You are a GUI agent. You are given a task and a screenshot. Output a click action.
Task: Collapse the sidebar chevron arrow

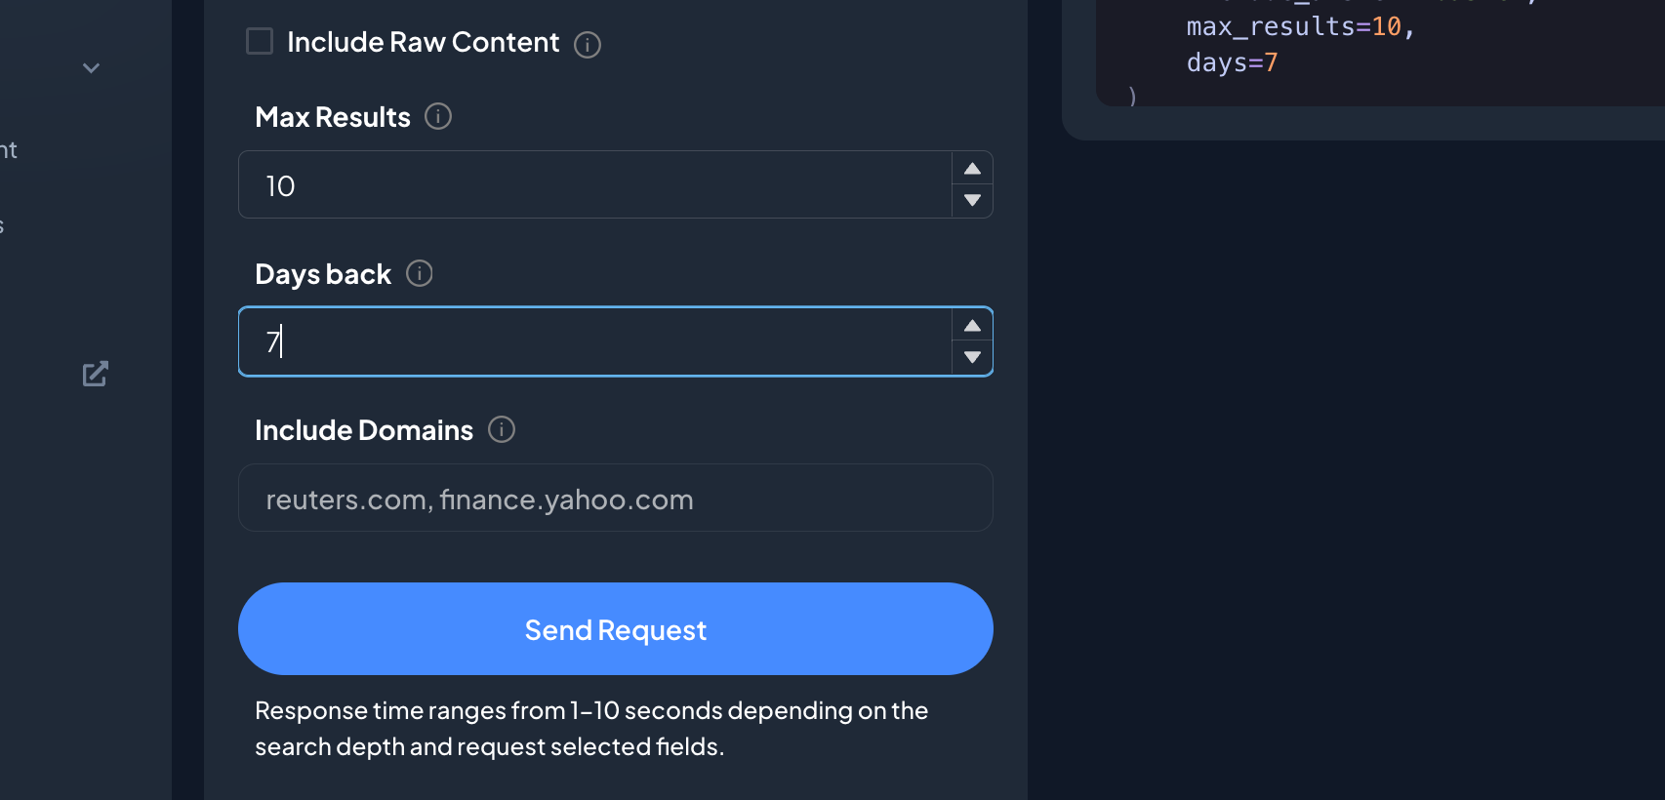pyautogui.click(x=92, y=68)
